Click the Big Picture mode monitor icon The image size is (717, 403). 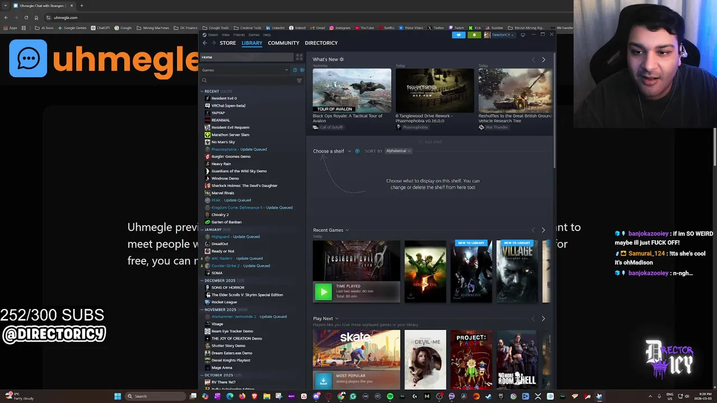coord(523,35)
